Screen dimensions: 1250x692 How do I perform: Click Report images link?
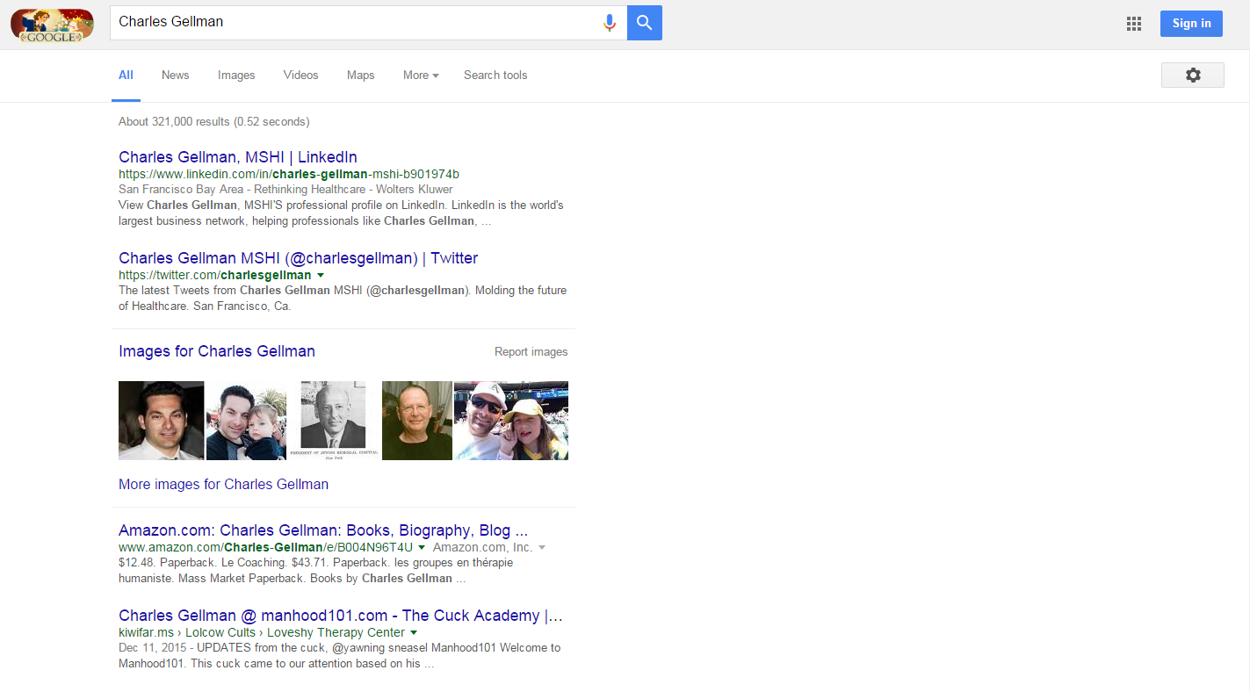(531, 352)
